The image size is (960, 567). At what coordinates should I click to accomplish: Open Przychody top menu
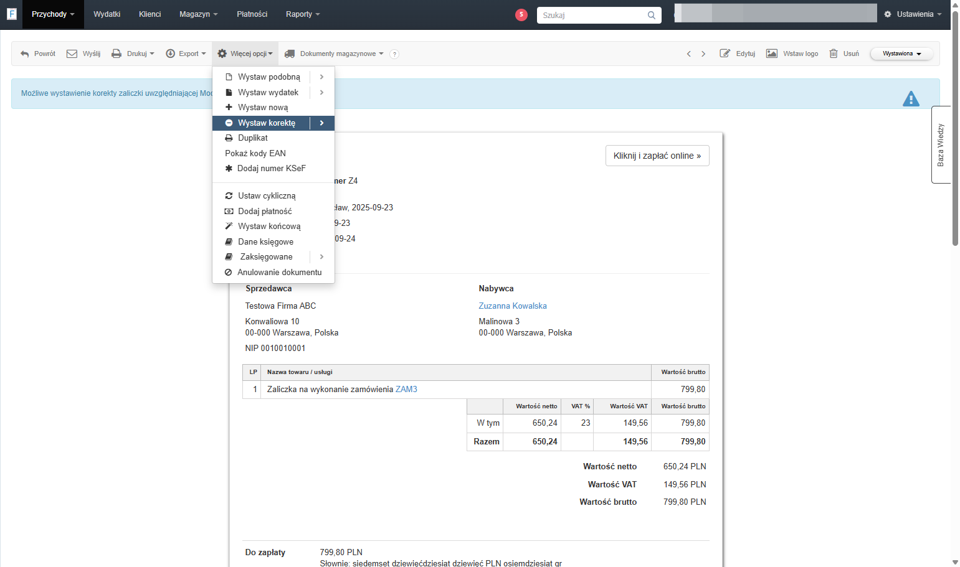(x=53, y=14)
